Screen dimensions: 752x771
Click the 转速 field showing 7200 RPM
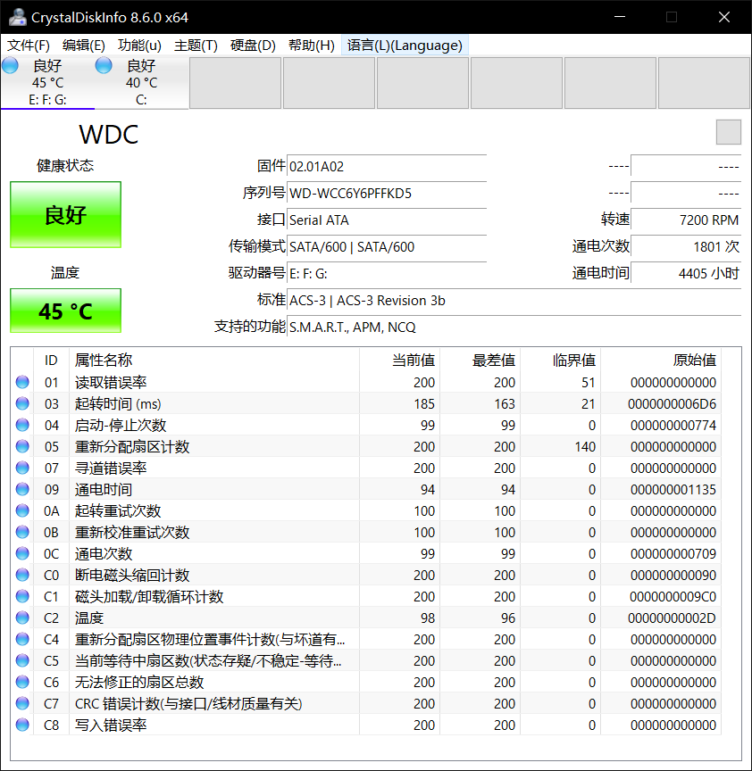[686, 220]
